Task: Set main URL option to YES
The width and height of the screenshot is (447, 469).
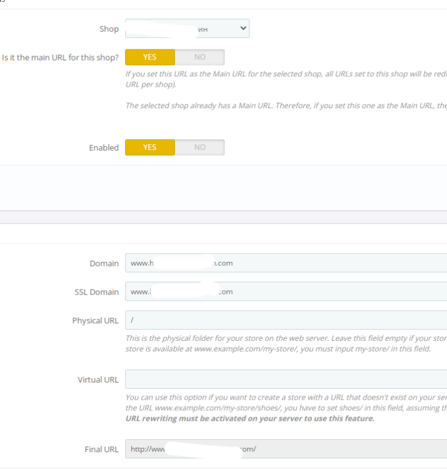Action: [150, 57]
